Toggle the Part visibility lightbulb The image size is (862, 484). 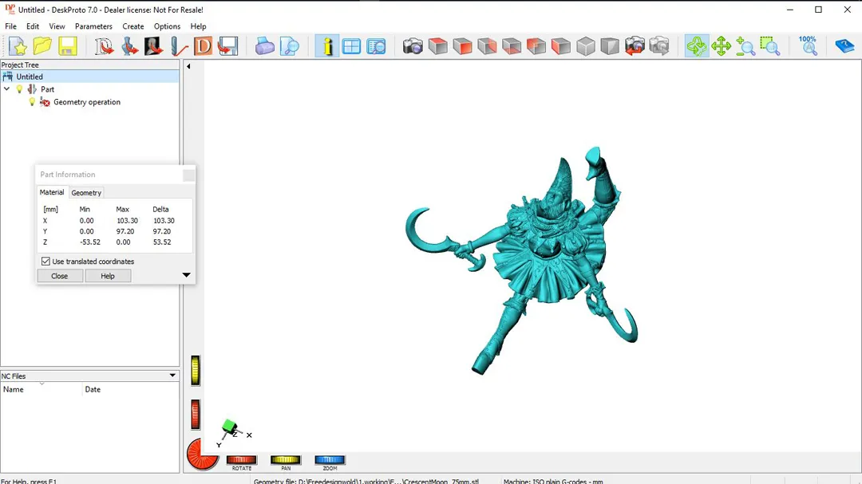[x=20, y=89]
